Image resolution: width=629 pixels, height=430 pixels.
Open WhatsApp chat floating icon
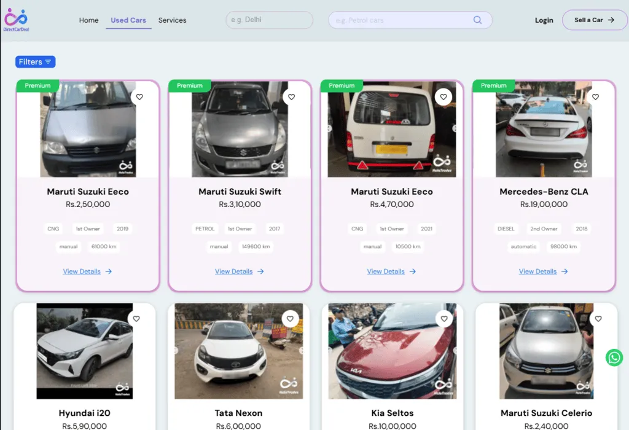coord(614,358)
